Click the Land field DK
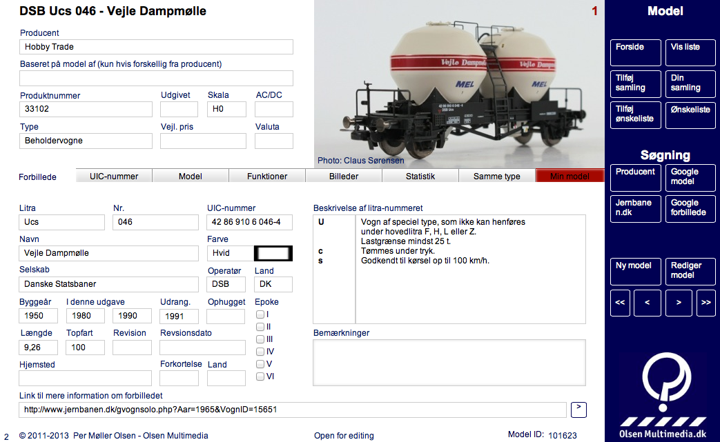 273,284
